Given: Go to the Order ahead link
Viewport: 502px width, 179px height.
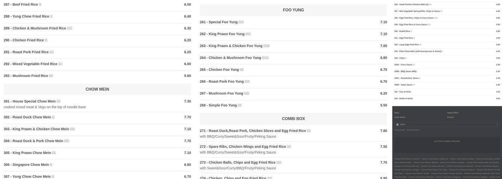Looking at the screenshot, I should coord(399,117).
